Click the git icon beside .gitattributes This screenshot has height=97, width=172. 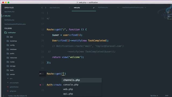[8, 87]
